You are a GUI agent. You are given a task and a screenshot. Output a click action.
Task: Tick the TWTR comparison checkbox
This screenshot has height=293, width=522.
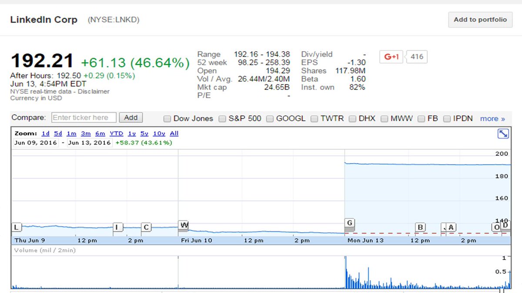tap(314, 119)
